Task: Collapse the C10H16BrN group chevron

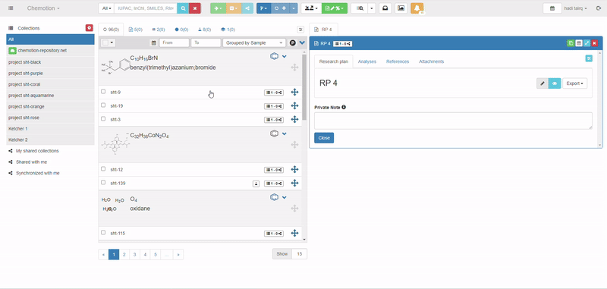Action: 284,56
